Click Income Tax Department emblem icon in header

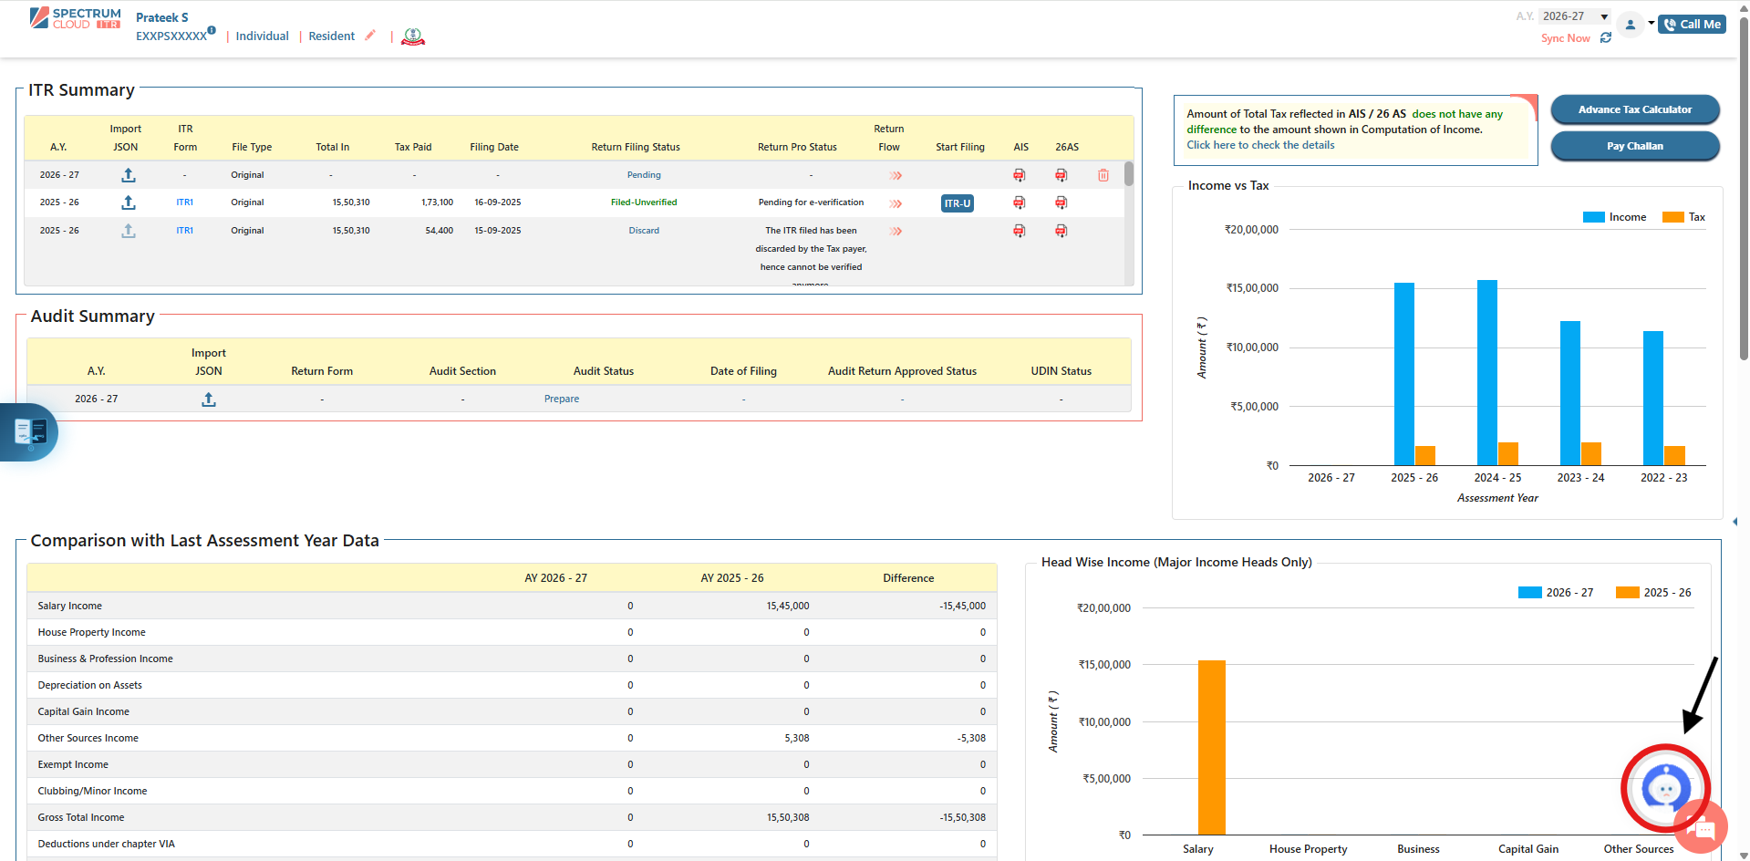pyautogui.click(x=413, y=36)
